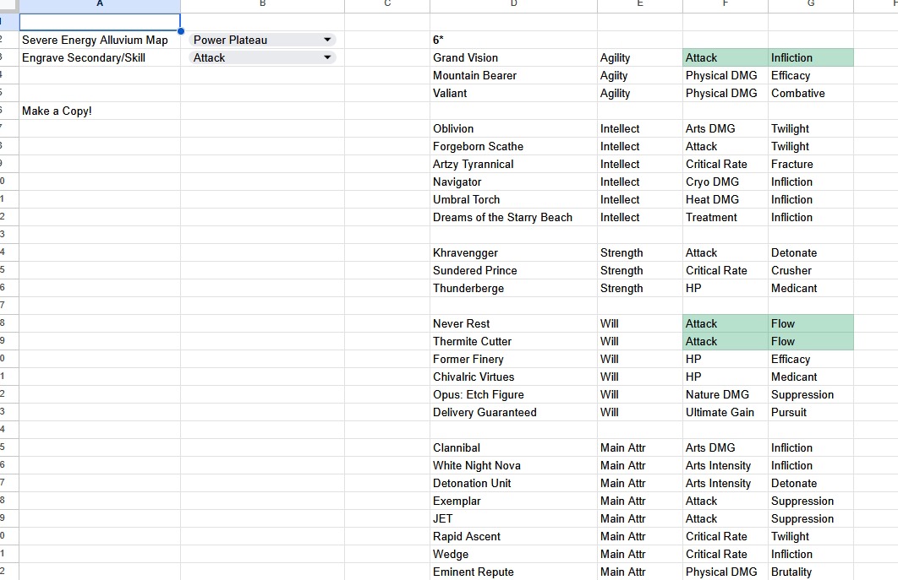Image resolution: width=898 pixels, height=580 pixels.
Task: Click the 'Heat DMG' cell
Action: point(726,199)
